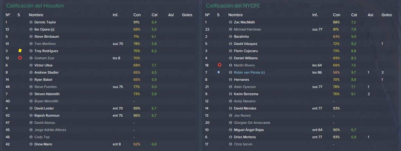The width and height of the screenshot is (401, 151).
Task: Open Steven Naismith player profile
Action: (x=47, y=94)
